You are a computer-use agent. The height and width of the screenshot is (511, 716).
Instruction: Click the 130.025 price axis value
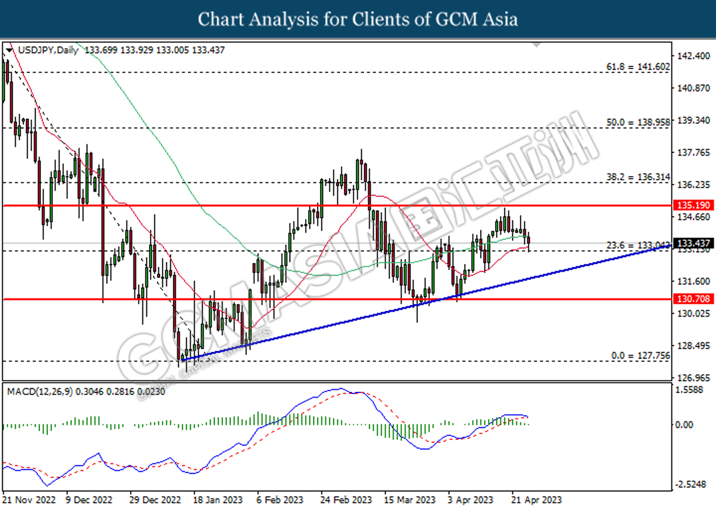(694, 313)
